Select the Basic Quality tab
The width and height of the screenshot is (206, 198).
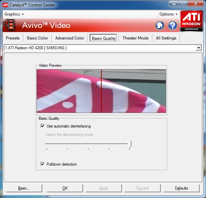coord(103,38)
